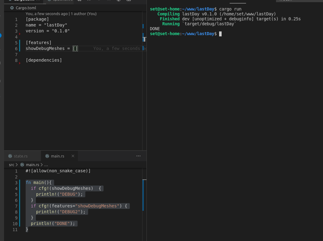The height and width of the screenshot is (241, 323).
Task: Click line number 3 in the main.rs gutter
Action: [x=16, y=183]
